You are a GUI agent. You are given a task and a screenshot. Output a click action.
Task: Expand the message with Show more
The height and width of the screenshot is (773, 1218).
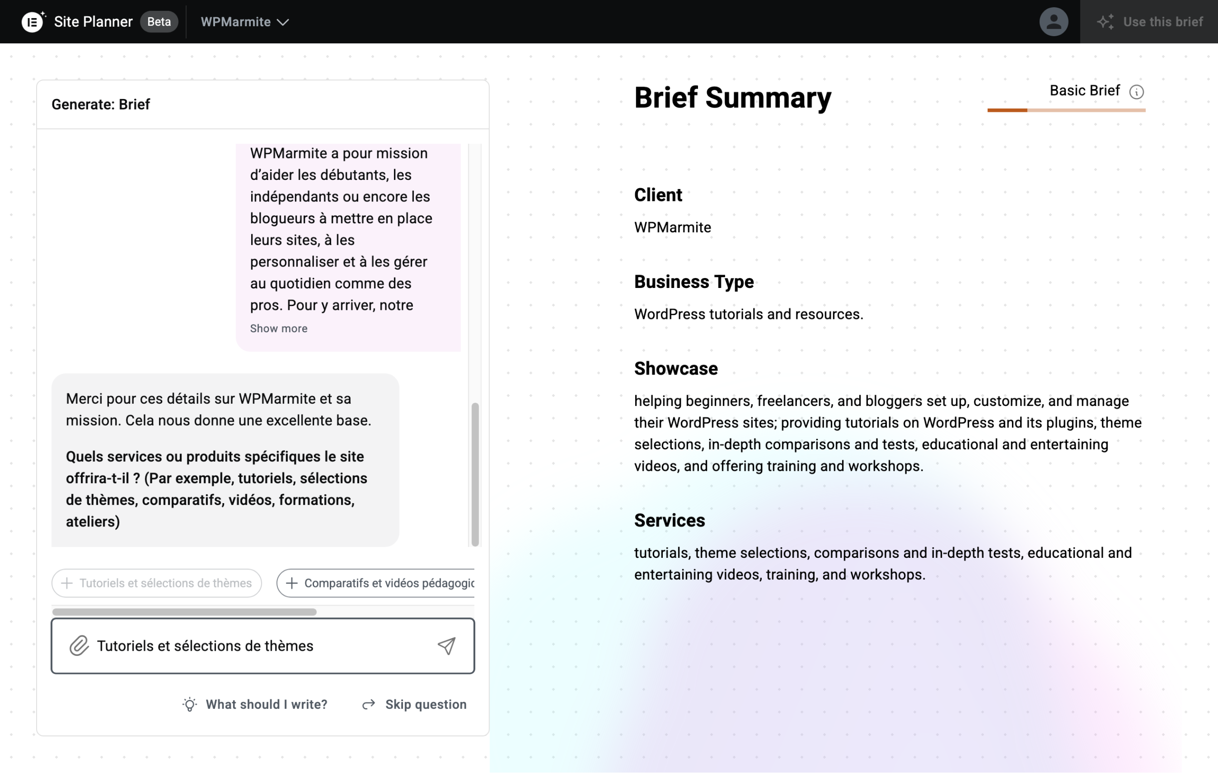click(x=279, y=329)
